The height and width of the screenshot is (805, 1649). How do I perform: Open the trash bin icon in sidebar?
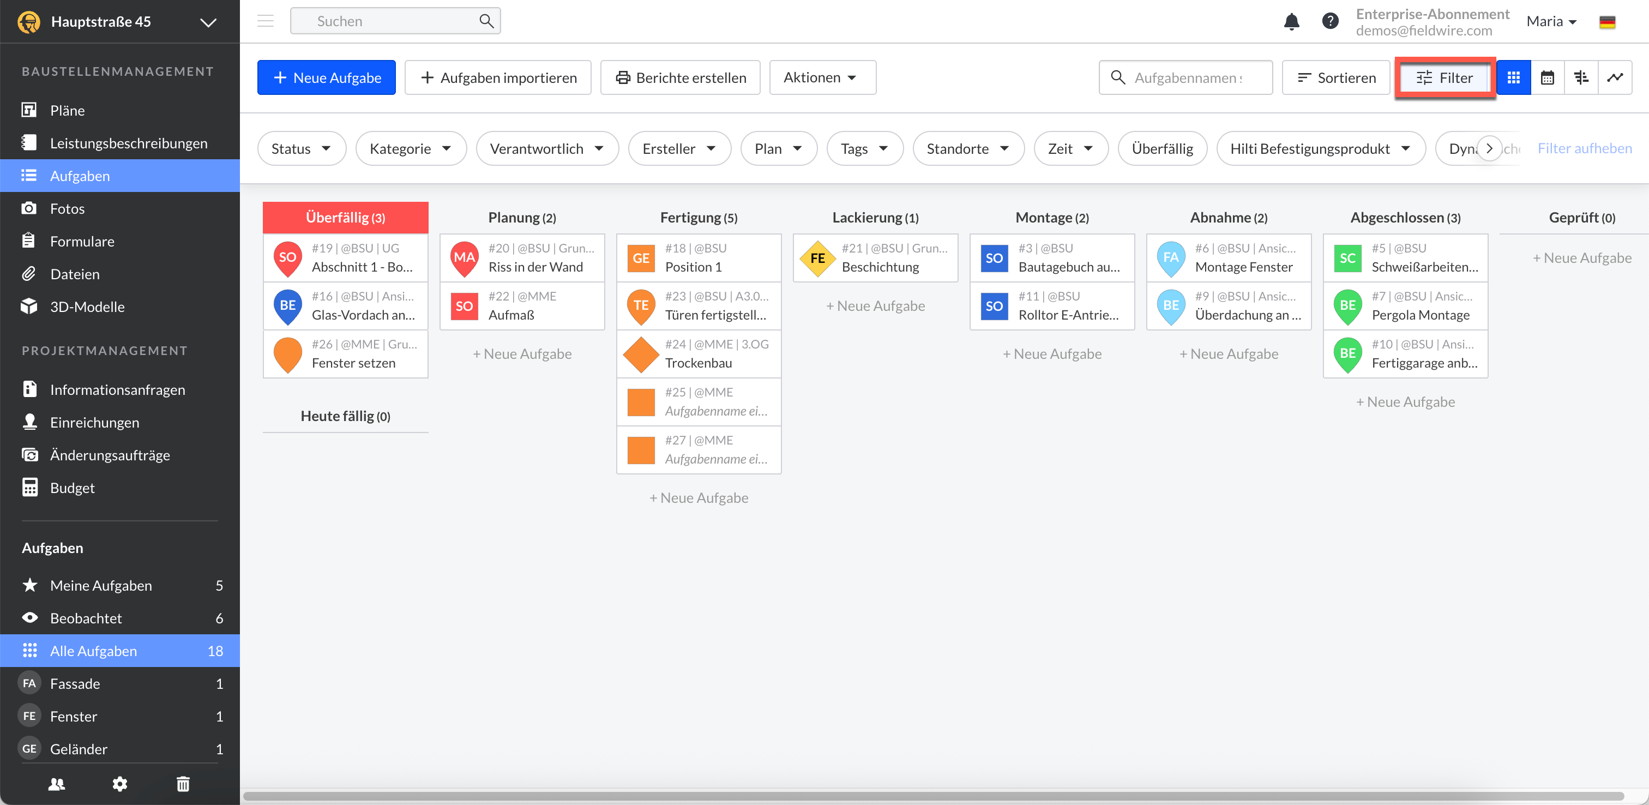tap(183, 783)
